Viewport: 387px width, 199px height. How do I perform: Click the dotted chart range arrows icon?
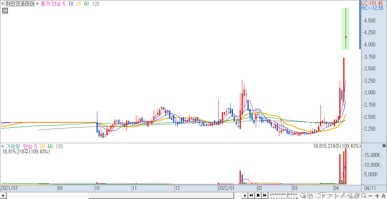point(317,196)
